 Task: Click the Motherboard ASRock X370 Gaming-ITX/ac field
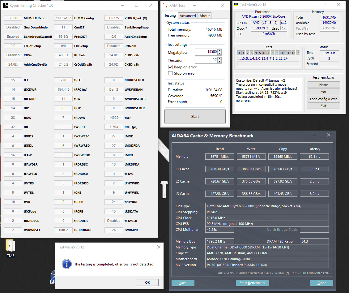267,259
